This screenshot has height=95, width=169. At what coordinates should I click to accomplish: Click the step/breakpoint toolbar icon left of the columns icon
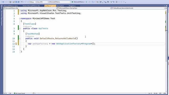[x=105, y=2]
